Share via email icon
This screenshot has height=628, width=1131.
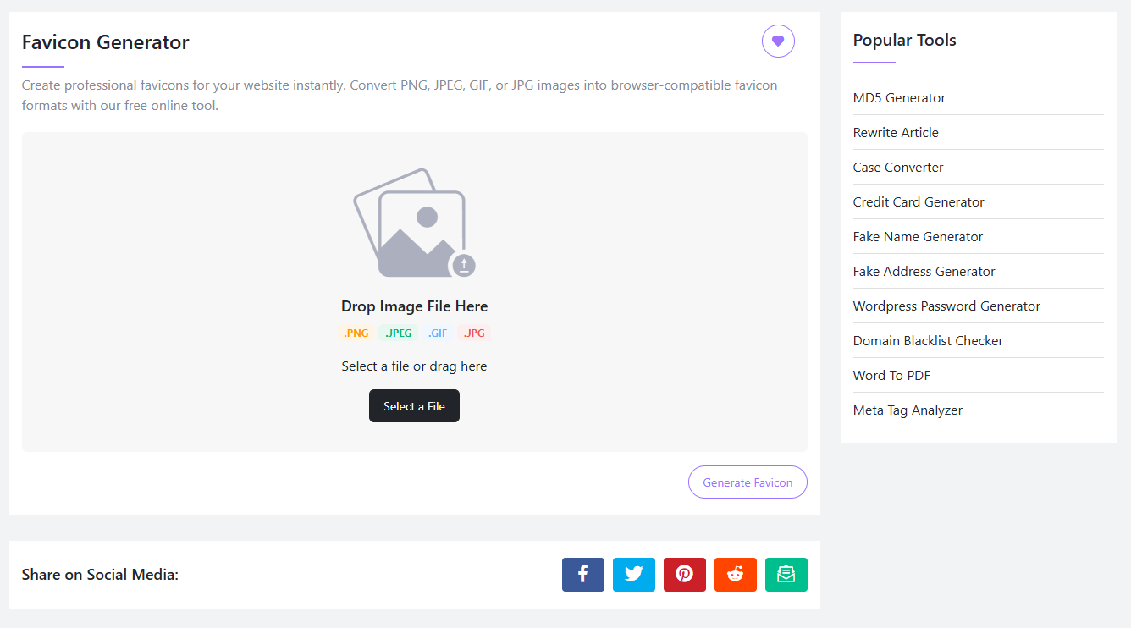(x=786, y=574)
